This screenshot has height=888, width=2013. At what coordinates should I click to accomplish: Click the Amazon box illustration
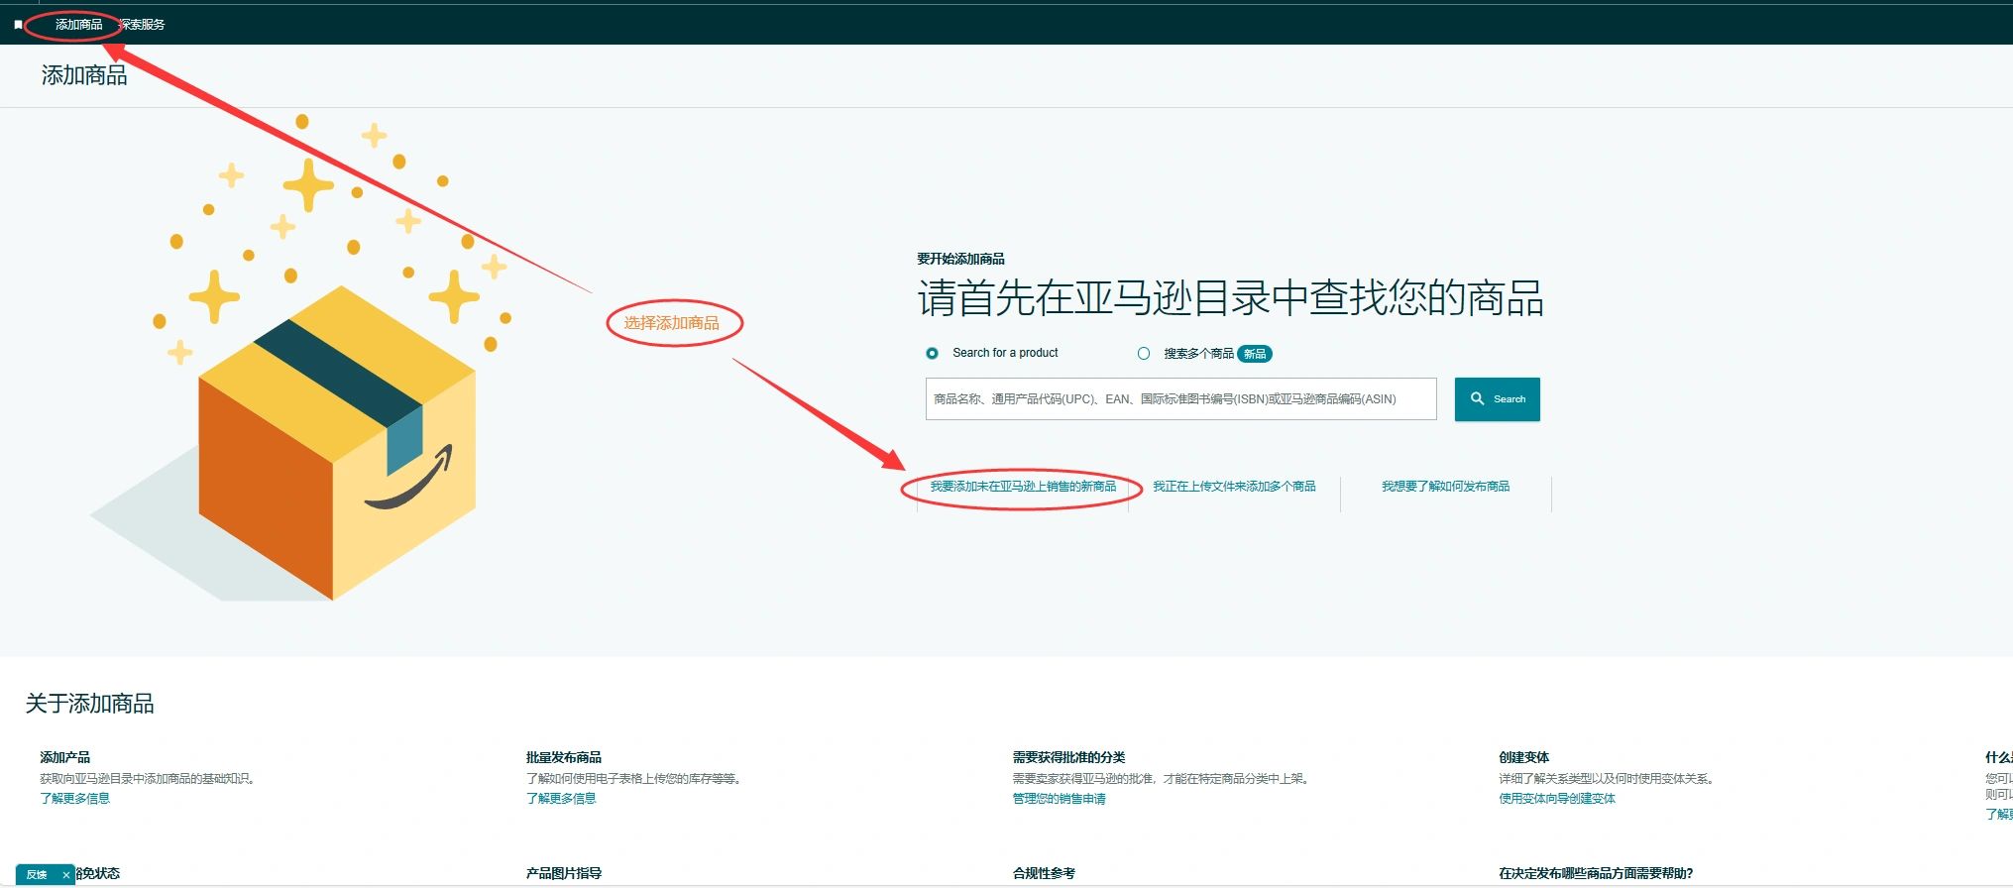click(337, 443)
